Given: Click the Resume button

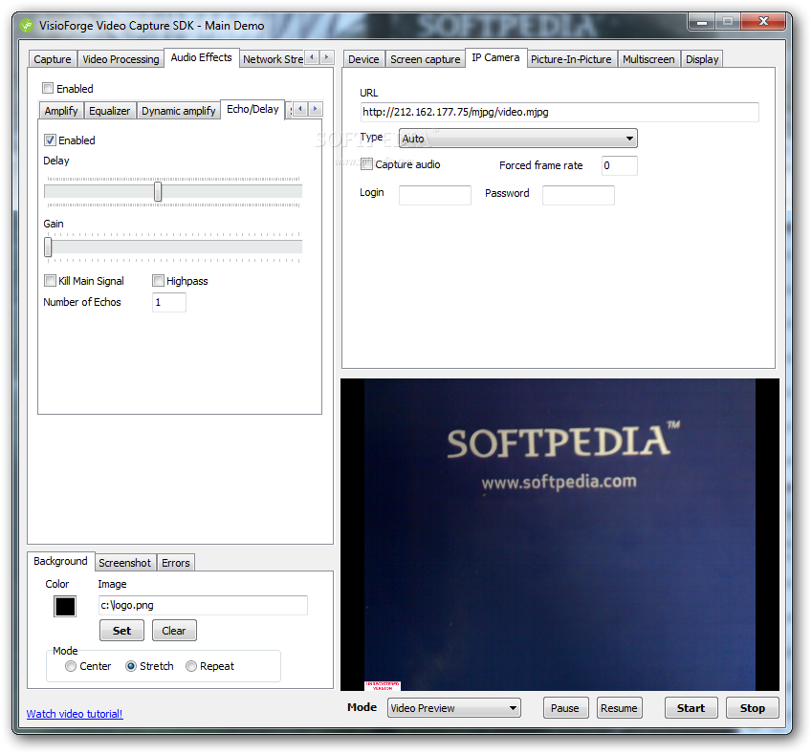Looking at the screenshot, I should (620, 708).
